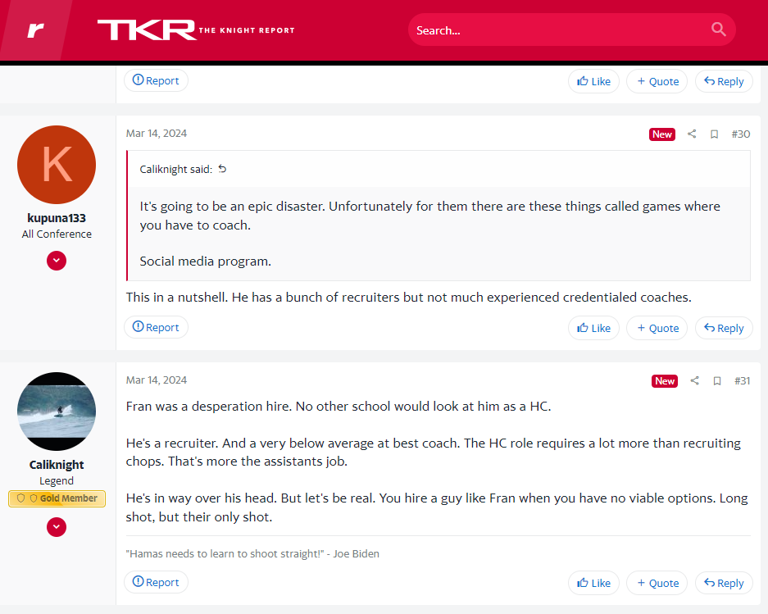Like Caliknight's post #31
The height and width of the screenshot is (614, 768).
click(593, 583)
